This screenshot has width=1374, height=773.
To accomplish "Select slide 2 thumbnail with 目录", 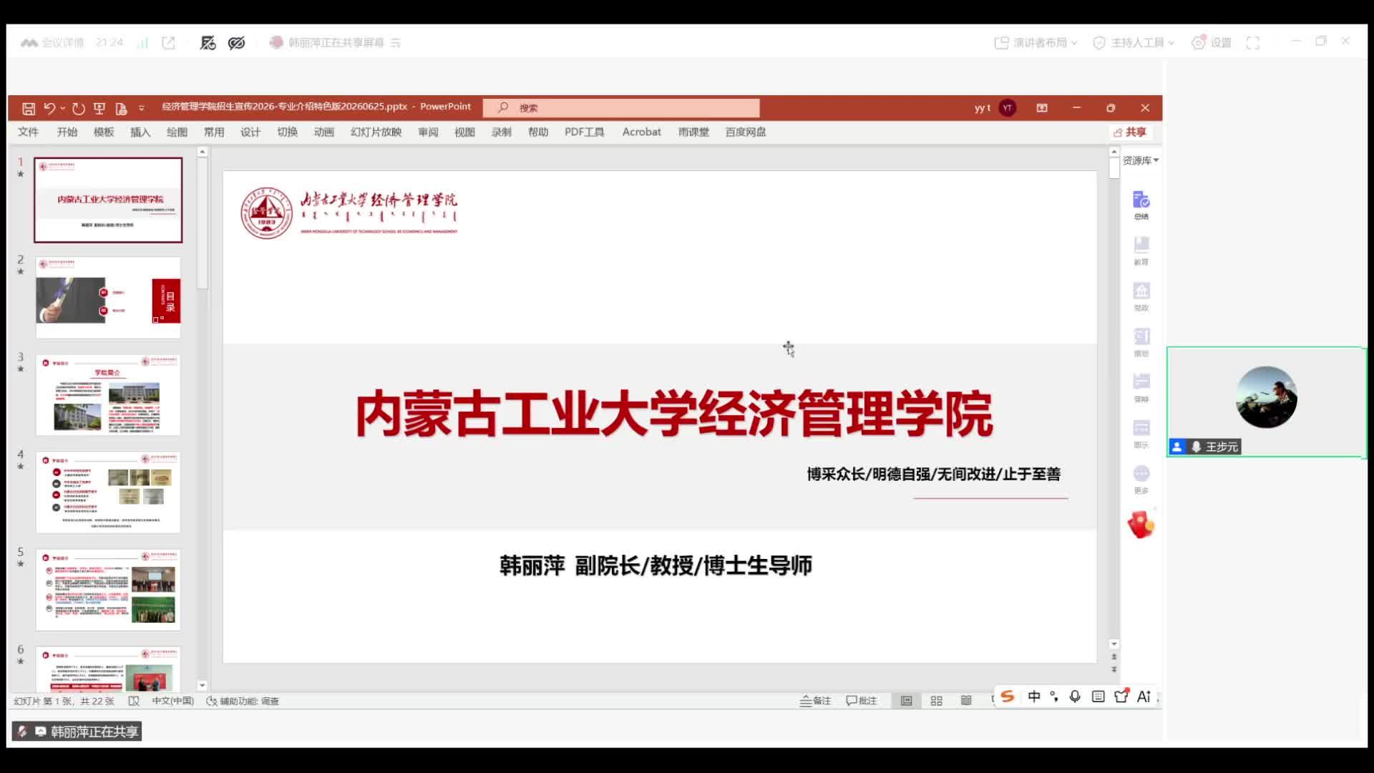I will tap(108, 297).
